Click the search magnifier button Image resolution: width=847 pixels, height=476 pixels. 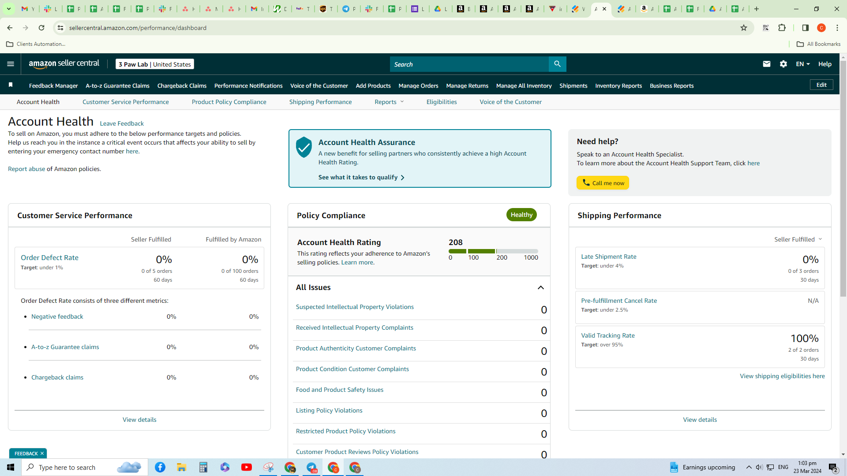(x=558, y=64)
